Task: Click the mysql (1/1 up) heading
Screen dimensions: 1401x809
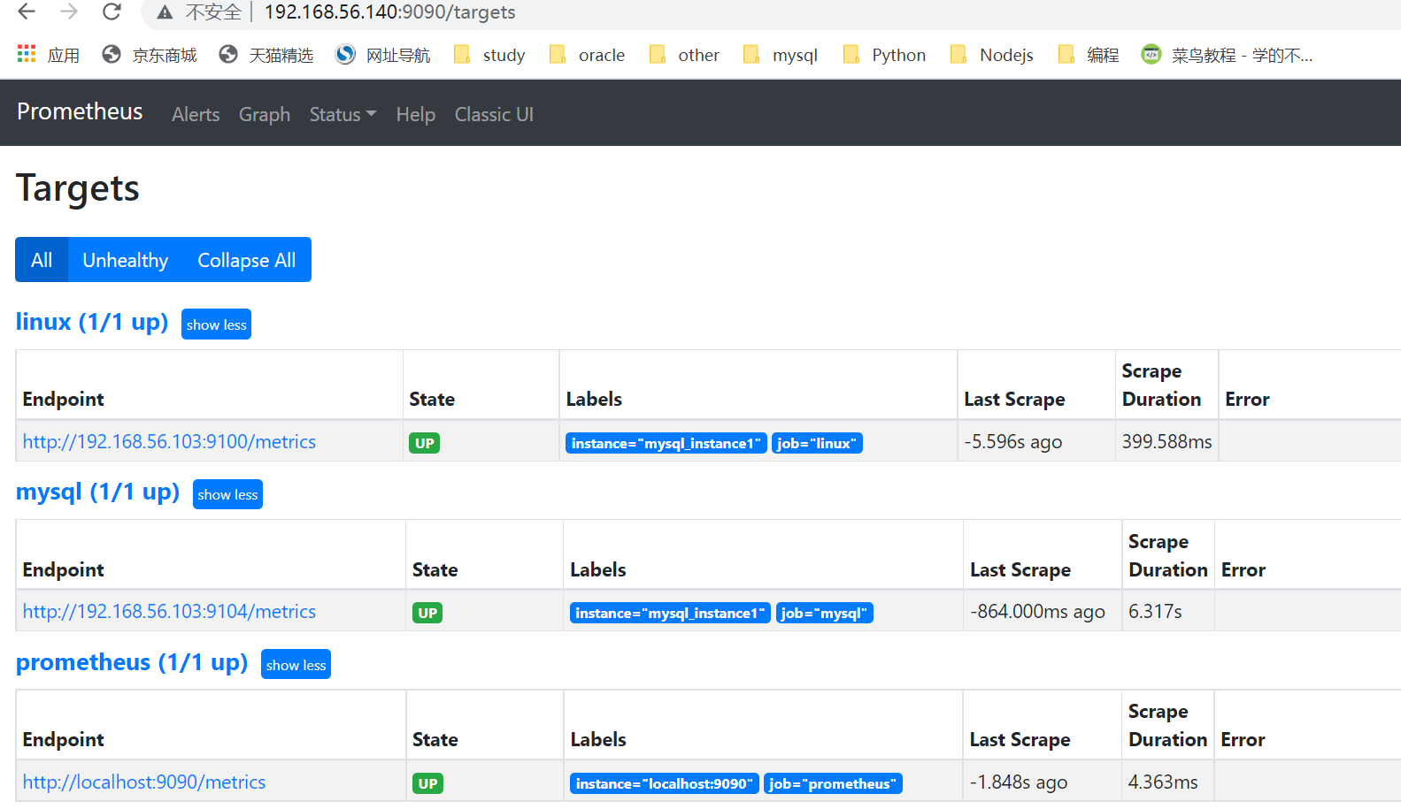Action: [97, 492]
